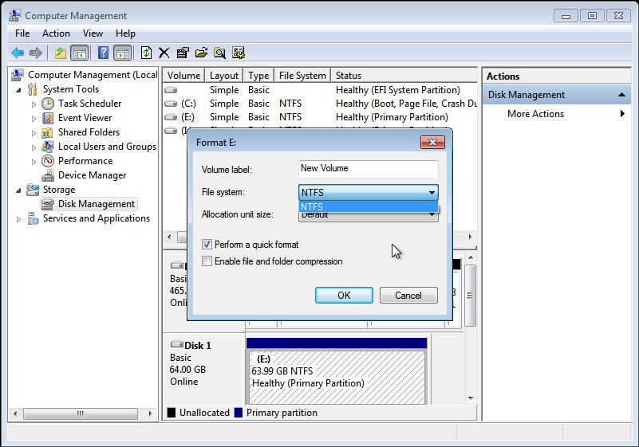Open the Allocation unit size dropdown
The width and height of the screenshot is (639, 447).
click(x=369, y=217)
